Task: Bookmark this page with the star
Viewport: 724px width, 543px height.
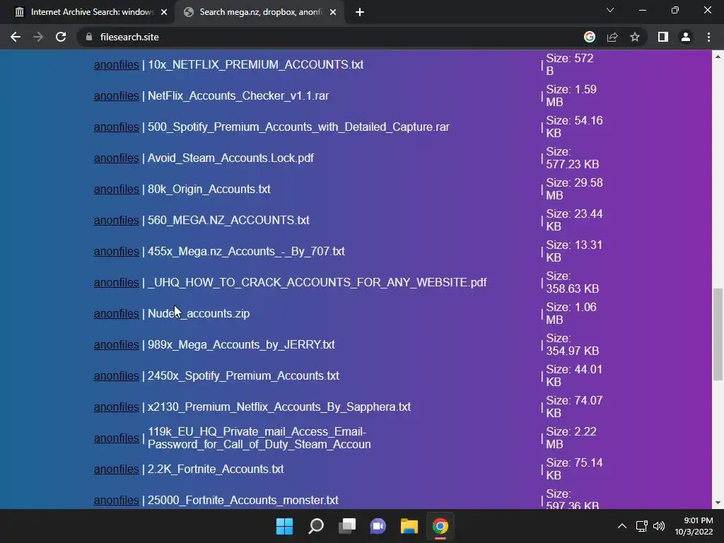Action: [635, 37]
